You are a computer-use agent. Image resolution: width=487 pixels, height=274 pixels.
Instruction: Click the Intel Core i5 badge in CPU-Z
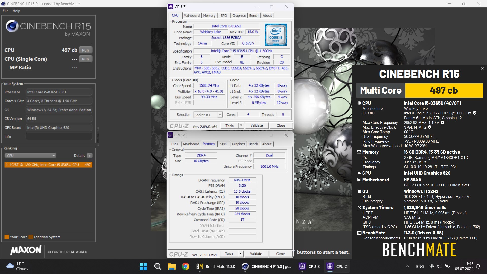tap(276, 35)
